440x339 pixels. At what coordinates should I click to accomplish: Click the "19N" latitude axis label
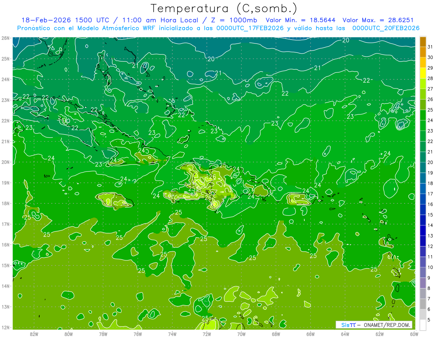click(5, 183)
